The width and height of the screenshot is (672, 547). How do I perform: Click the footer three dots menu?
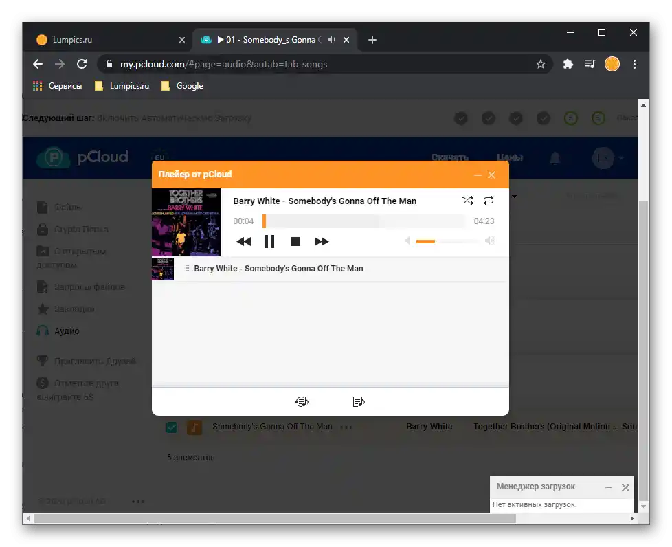coord(138,501)
